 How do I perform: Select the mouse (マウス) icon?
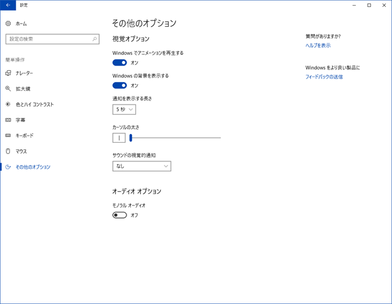click(x=8, y=151)
